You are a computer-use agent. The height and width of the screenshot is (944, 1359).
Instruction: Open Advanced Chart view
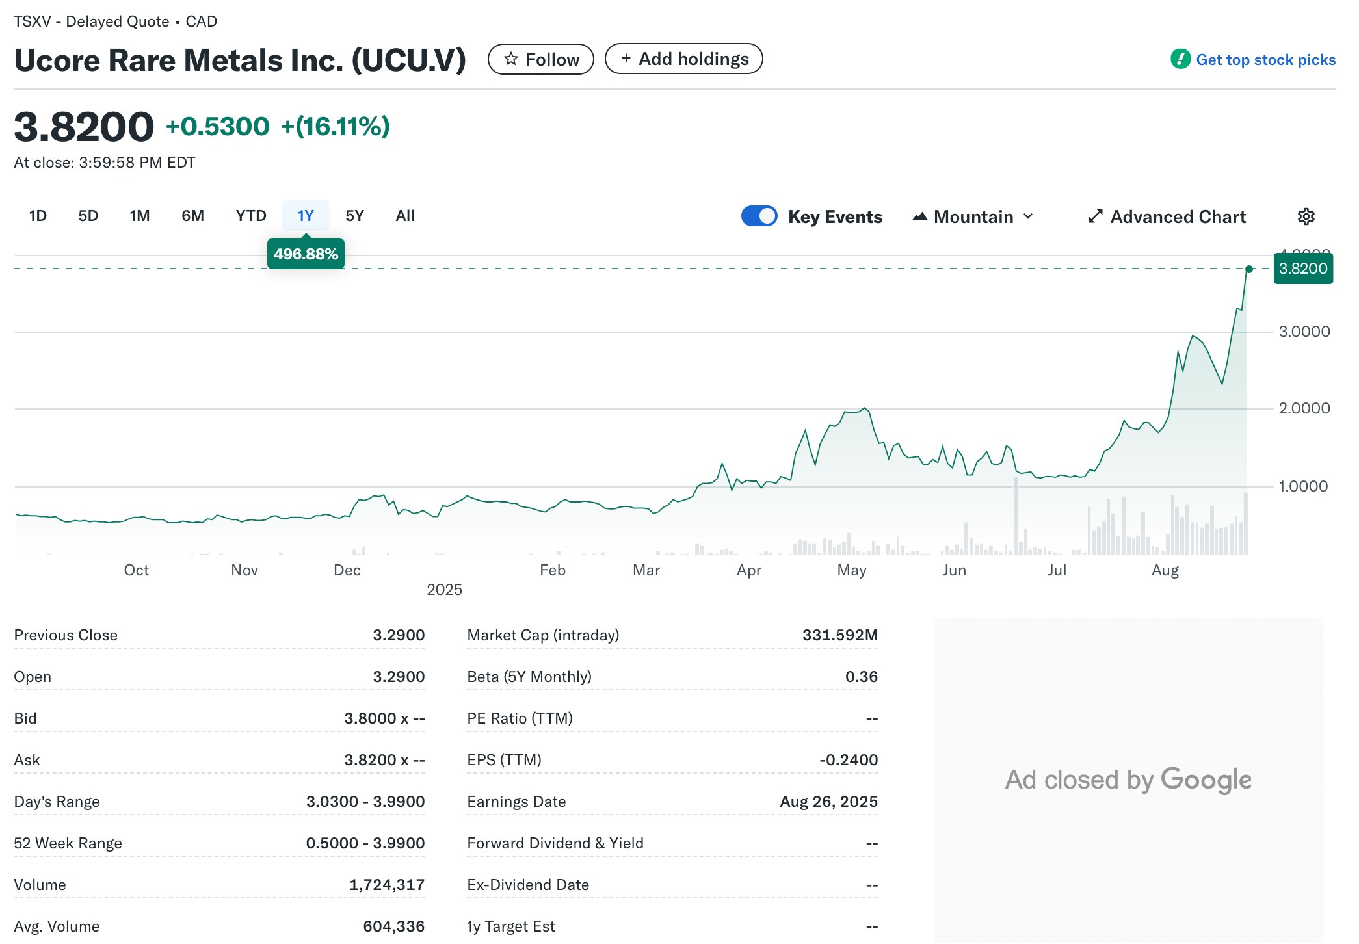point(1177,216)
